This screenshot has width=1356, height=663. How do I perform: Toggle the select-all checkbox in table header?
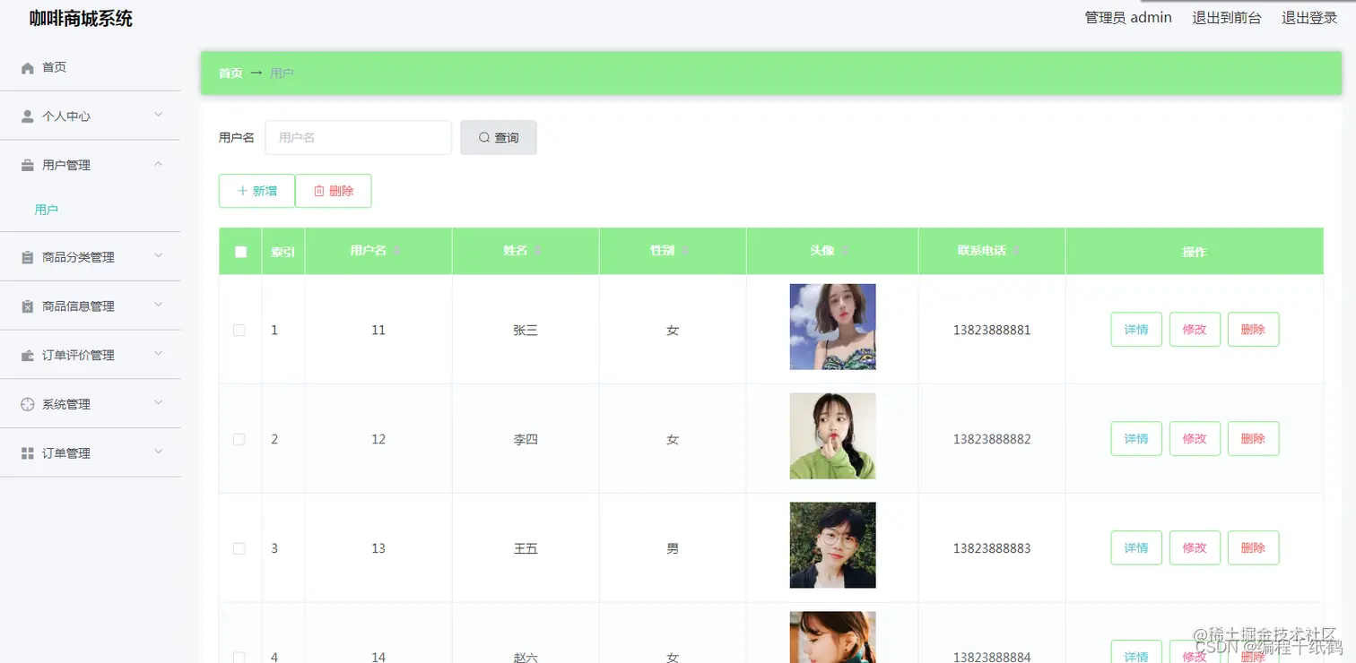click(240, 252)
